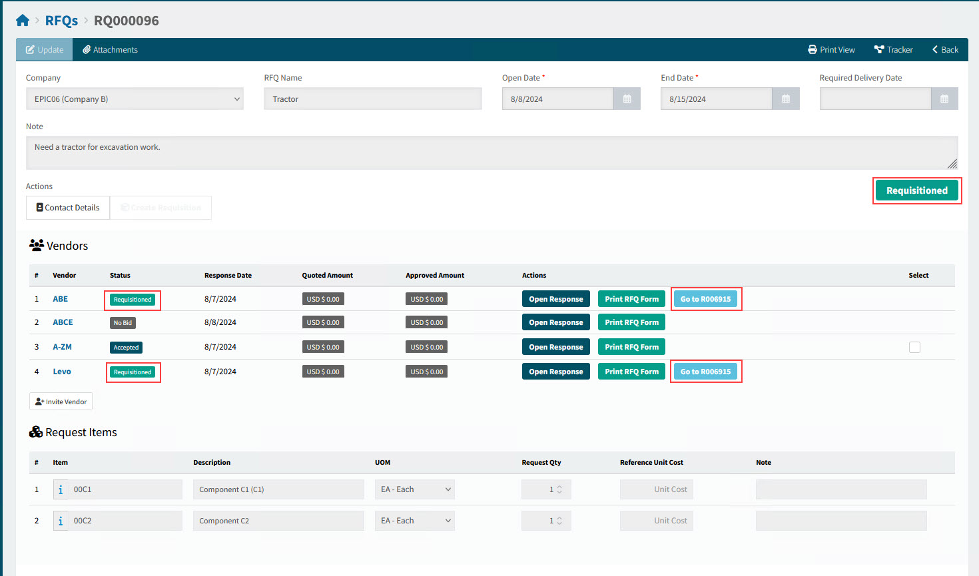979x576 pixels.
Task: Open the ABE vendor link
Action: pos(60,298)
